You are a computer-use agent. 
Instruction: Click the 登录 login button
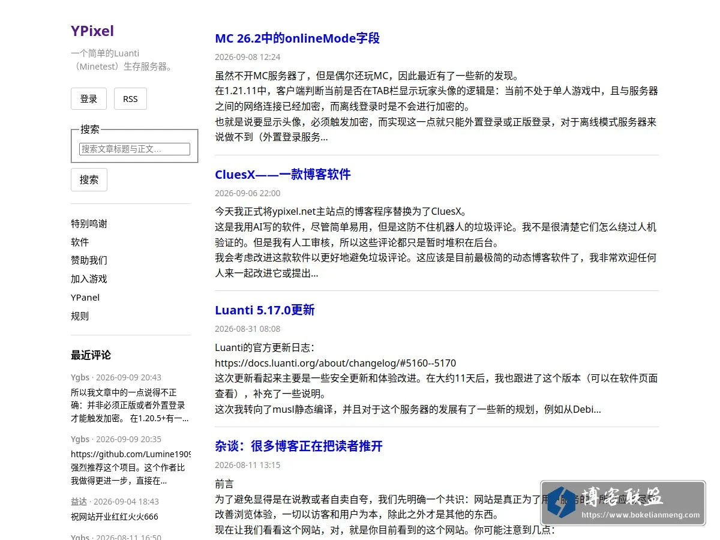pyautogui.click(x=89, y=99)
